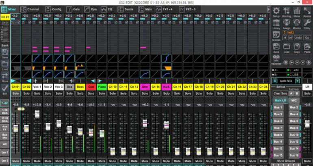Click the Copy icon in right panel
Screen dimensions: 313x166
click(x=297, y=46)
